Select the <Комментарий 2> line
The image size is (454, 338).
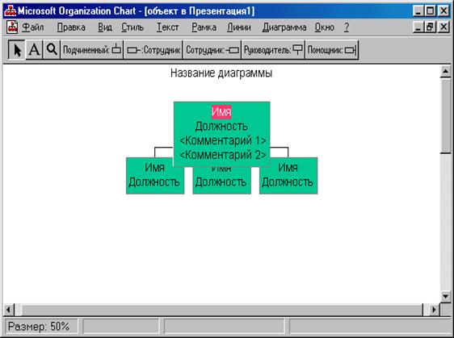pos(223,155)
